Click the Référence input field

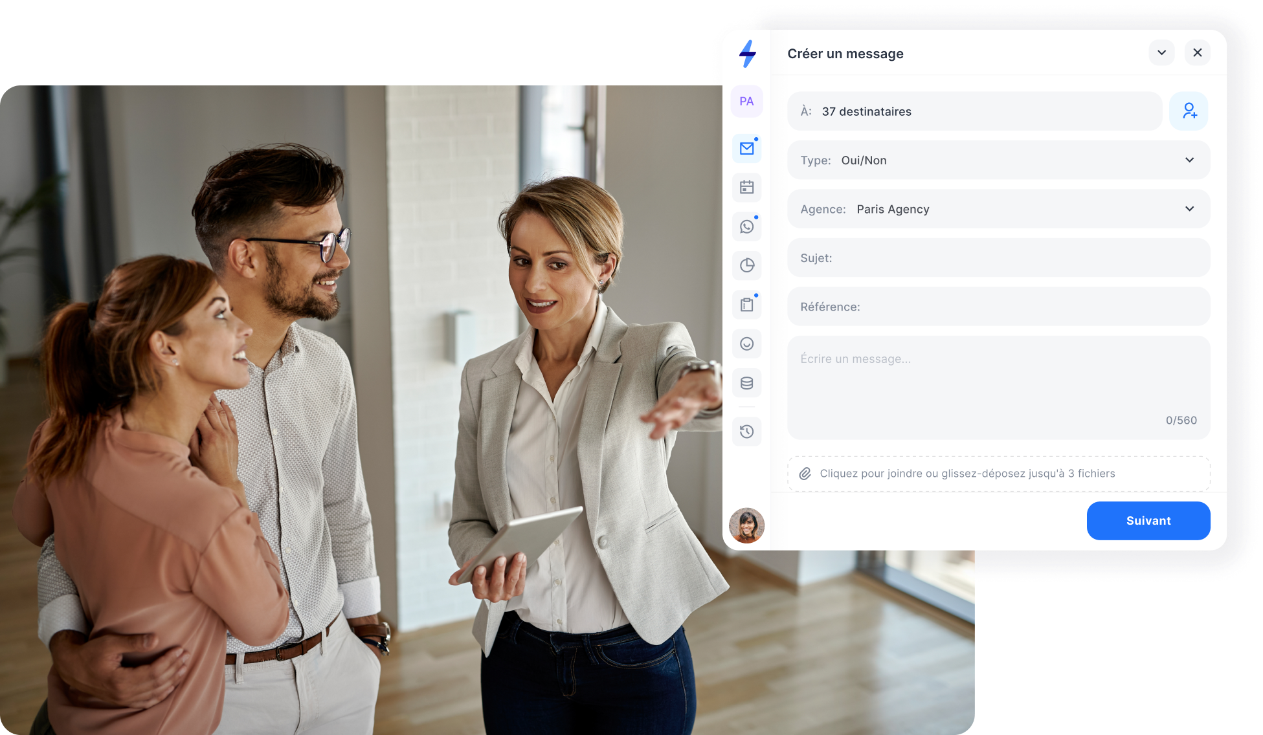point(998,307)
